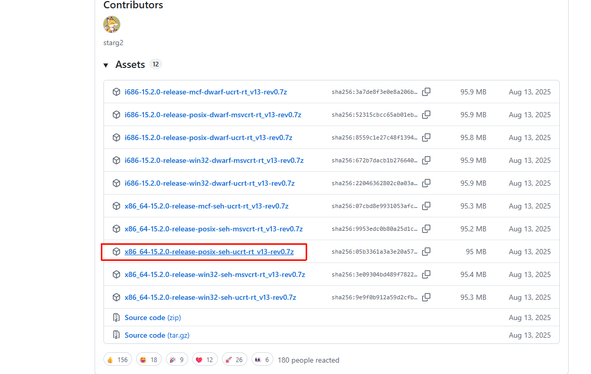The width and height of the screenshot is (591, 374).
Task: Copy SHA256 hash for x86_64 mcf-seh-ucrt asset
Action: point(426,206)
